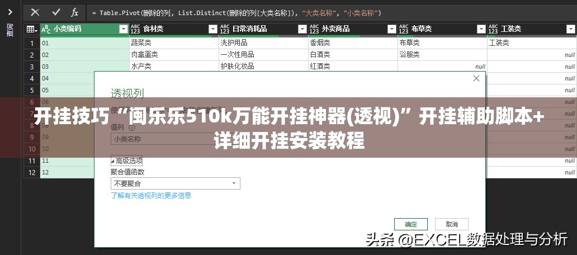This screenshot has width=577, height=255.
Task: Select cell 白酒类 in row 2
Action: pyautogui.click(x=353, y=55)
